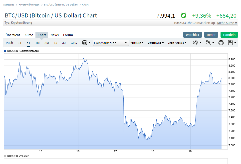The image size is (241, 164).
Task: Open the calendar period selector icon
Action: coord(85,43)
